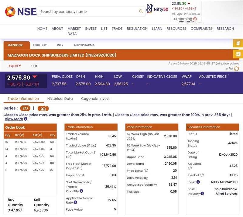Expand the View More notices link

pyautogui.click(x=14, y=119)
